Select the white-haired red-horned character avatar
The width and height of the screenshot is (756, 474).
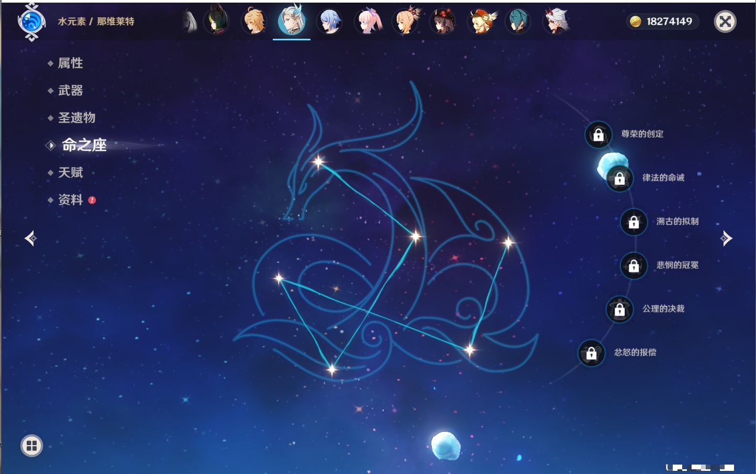(556, 21)
